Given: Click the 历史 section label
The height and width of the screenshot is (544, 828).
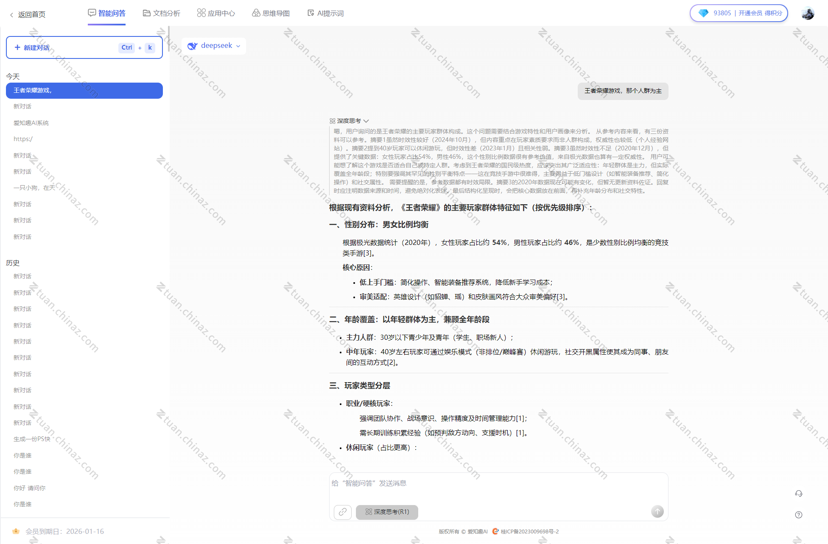Looking at the screenshot, I should 13,263.
